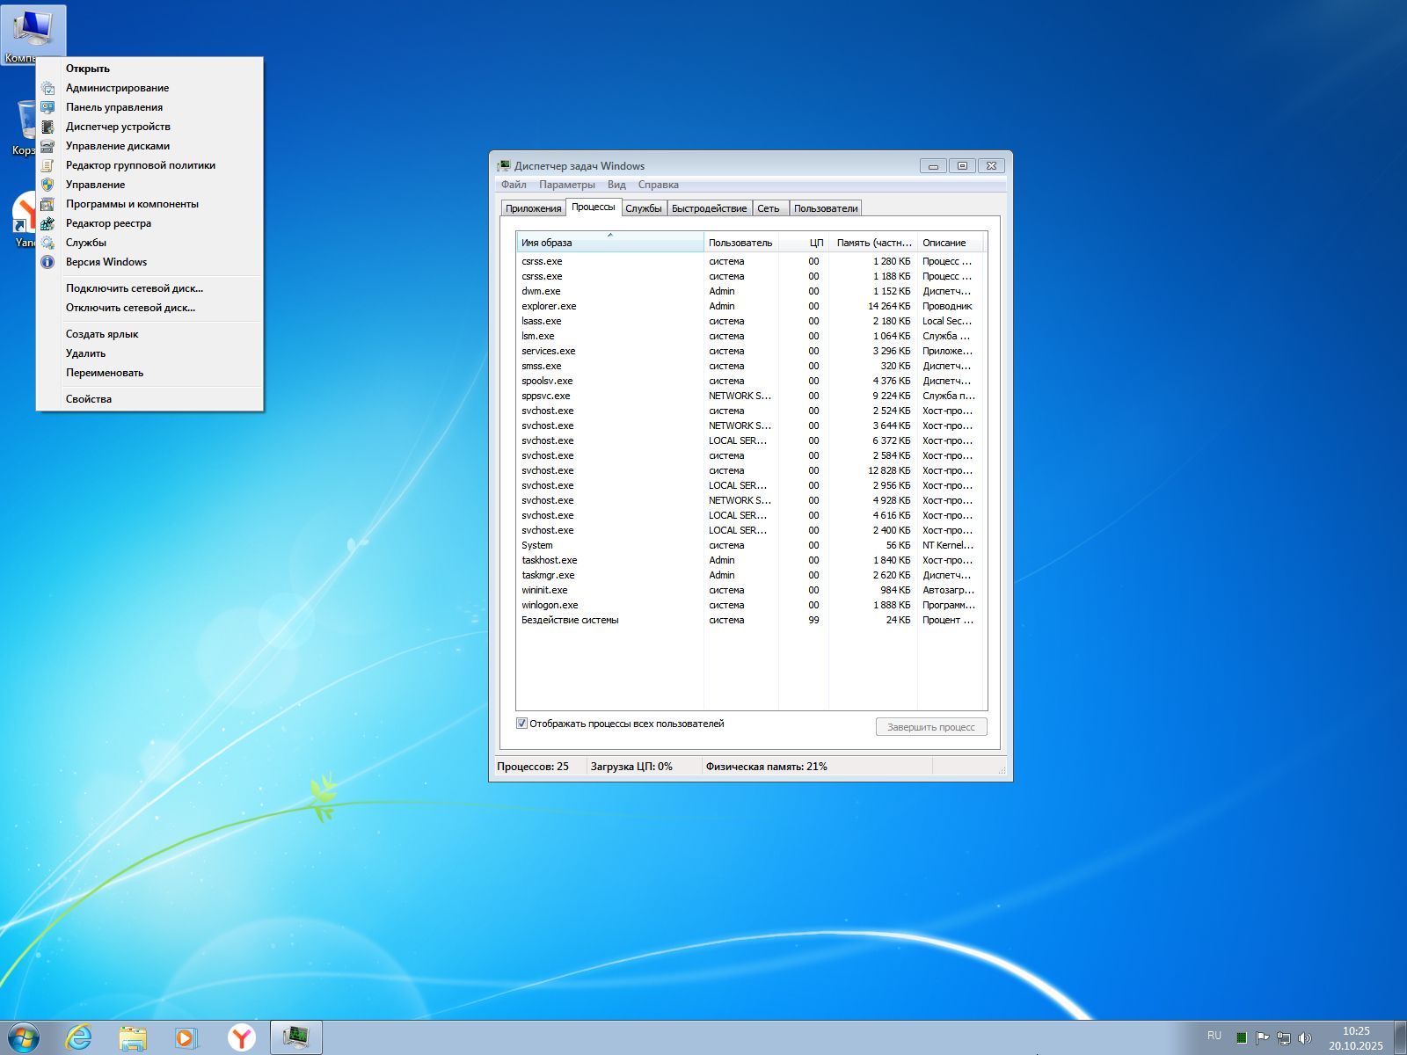Open Yandex Browser from the taskbar

tap(241, 1037)
